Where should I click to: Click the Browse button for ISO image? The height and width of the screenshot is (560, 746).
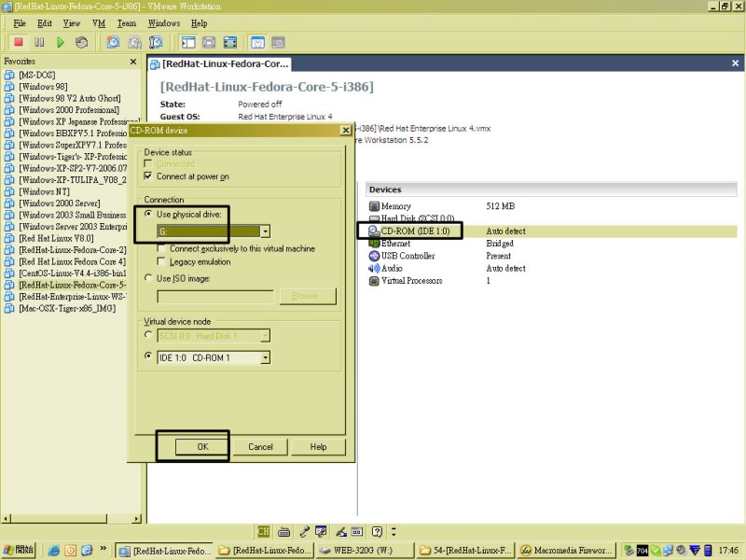(308, 296)
